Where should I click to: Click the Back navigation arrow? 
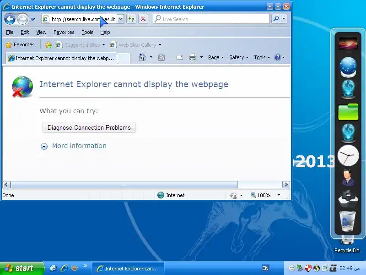(x=10, y=19)
